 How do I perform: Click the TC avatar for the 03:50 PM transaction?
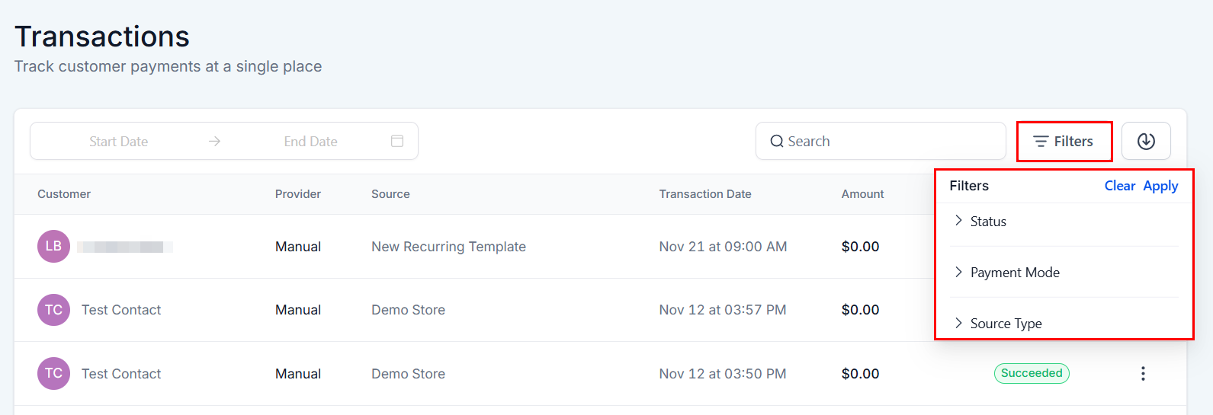[53, 373]
